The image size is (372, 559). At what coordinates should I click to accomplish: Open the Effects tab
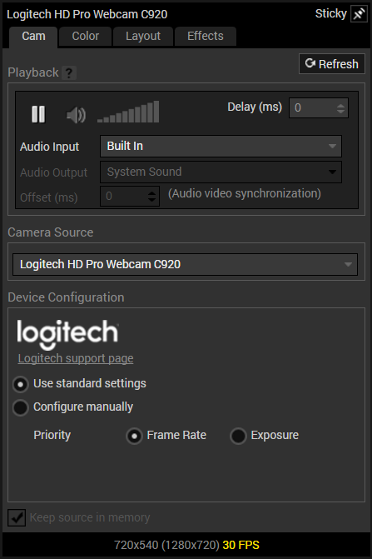click(206, 37)
